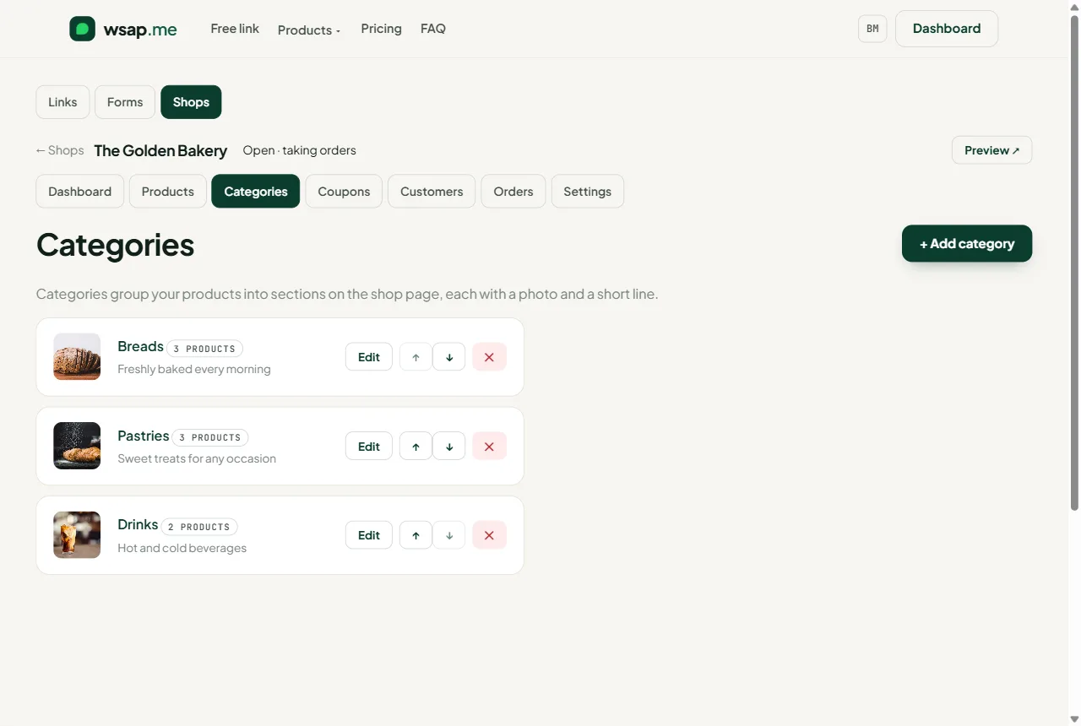Open the shop Preview link
Image resolution: width=1081 pixels, height=726 pixels.
991,150
